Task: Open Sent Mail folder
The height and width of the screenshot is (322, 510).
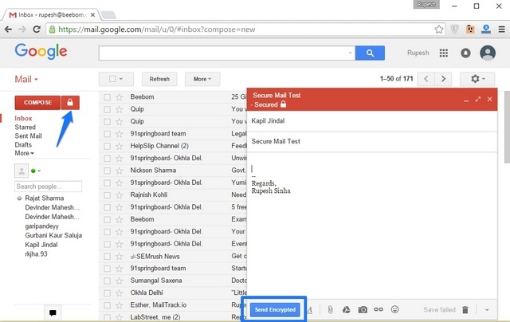Action: [x=28, y=136]
